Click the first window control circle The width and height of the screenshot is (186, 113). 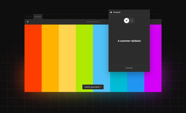(27, 17)
